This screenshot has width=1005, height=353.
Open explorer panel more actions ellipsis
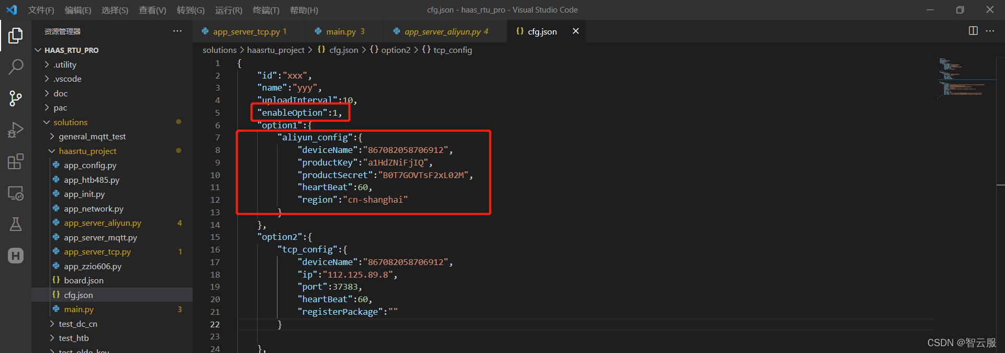177,31
